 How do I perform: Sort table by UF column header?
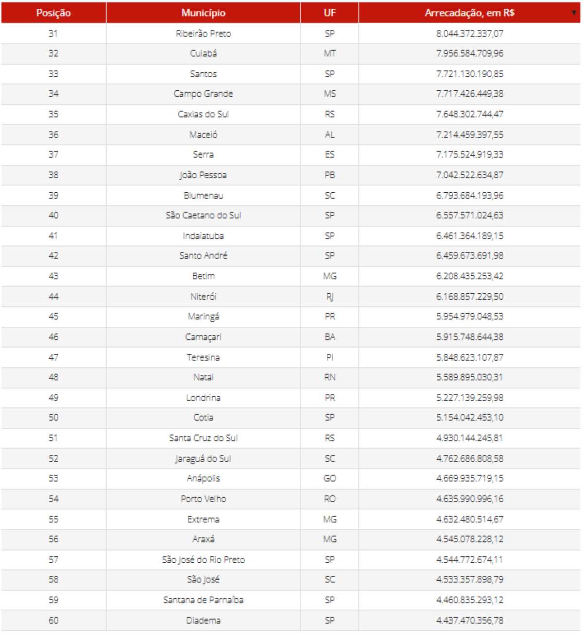(x=329, y=13)
